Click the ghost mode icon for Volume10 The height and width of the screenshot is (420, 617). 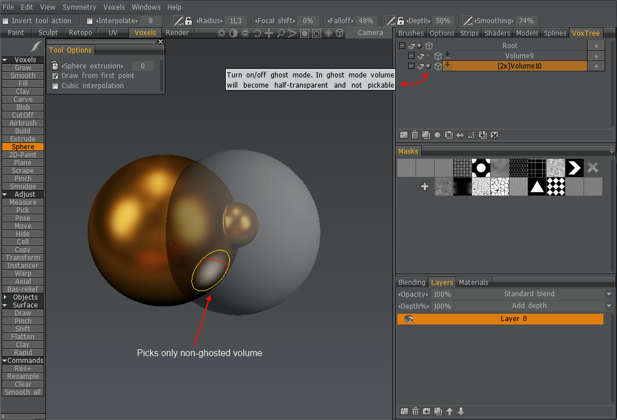click(429, 66)
